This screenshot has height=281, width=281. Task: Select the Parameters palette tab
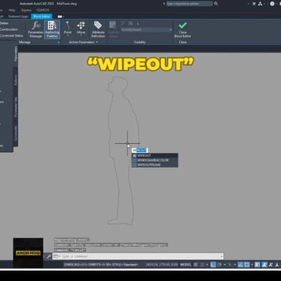[x=16, y=54]
